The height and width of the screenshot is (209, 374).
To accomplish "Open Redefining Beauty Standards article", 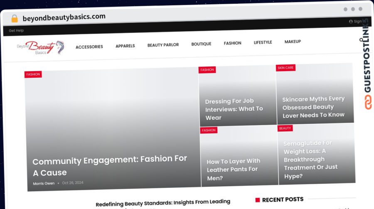I will tap(163, 203).
